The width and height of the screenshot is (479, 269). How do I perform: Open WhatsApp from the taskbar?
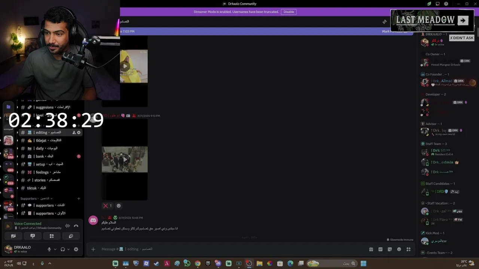click(x=187, y=263)
